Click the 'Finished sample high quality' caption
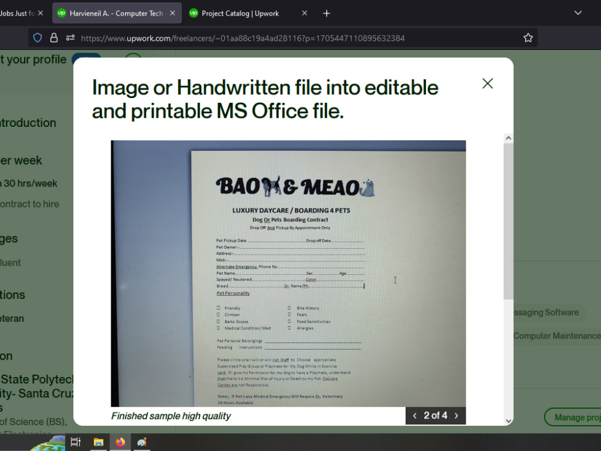Image resolution: width=601 pixels, height=451 pixels. (171, 416)
